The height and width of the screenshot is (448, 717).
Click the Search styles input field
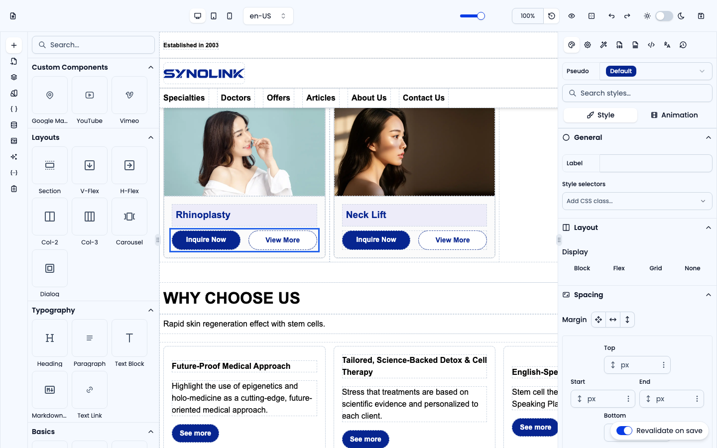click(637, 93)
